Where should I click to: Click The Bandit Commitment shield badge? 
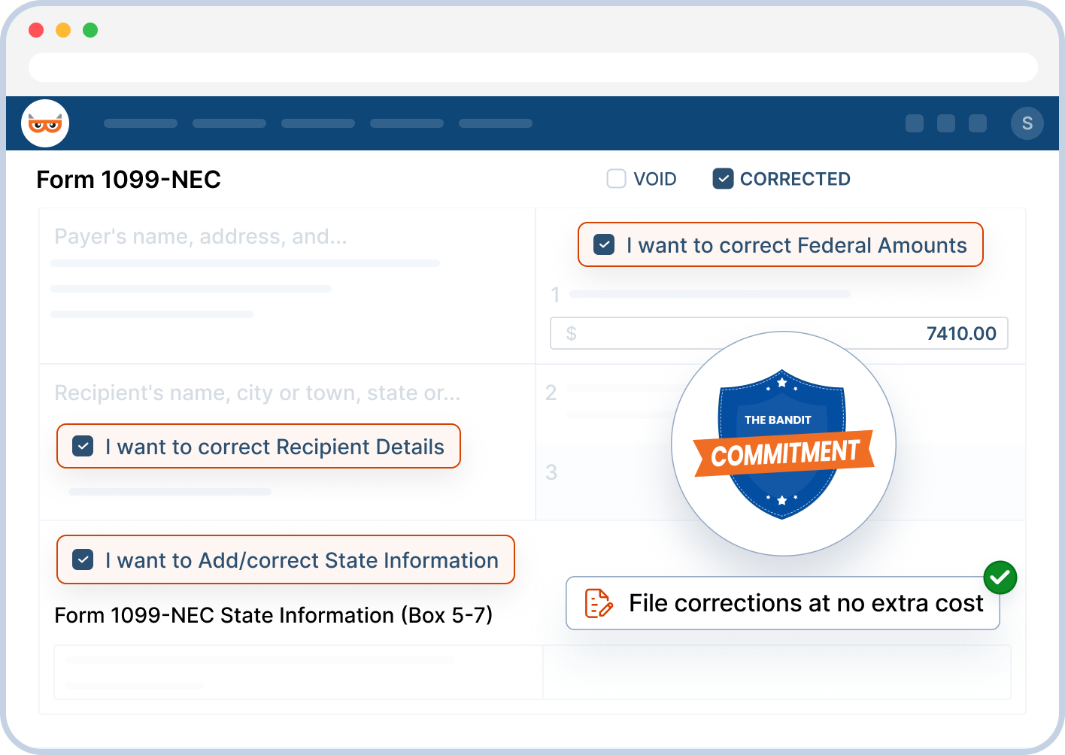click(783, 444)
